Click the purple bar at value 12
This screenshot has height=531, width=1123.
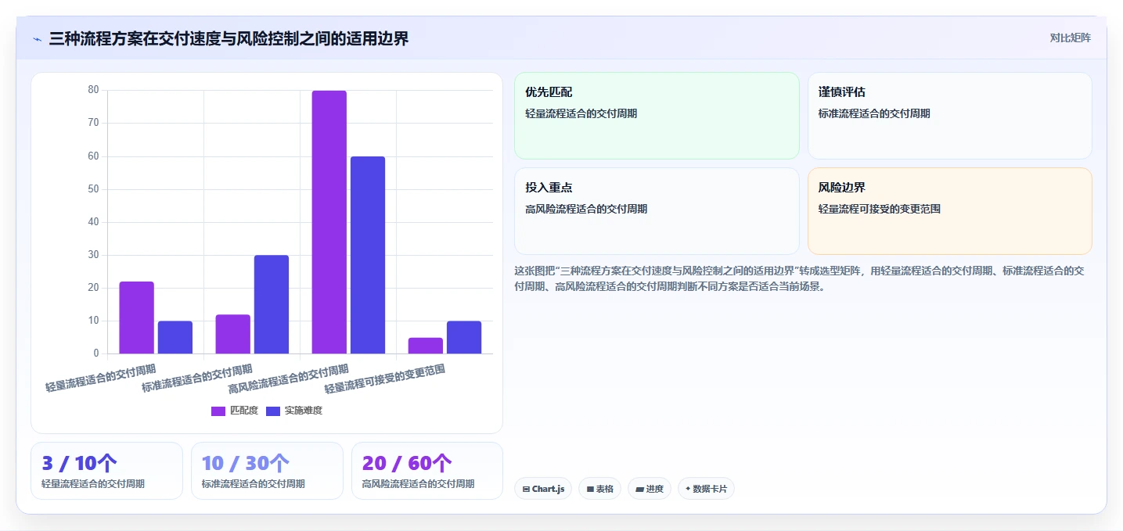[233, 334]
